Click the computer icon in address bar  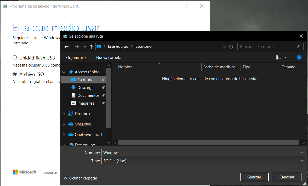pos(99,46)
